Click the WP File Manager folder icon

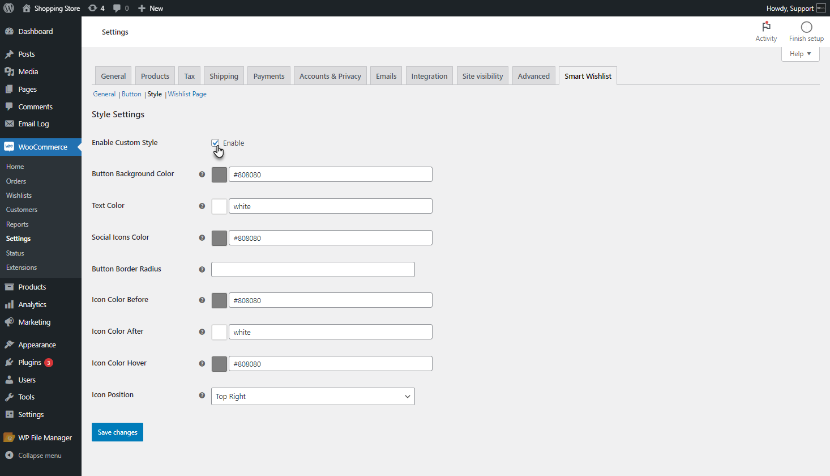9,437
